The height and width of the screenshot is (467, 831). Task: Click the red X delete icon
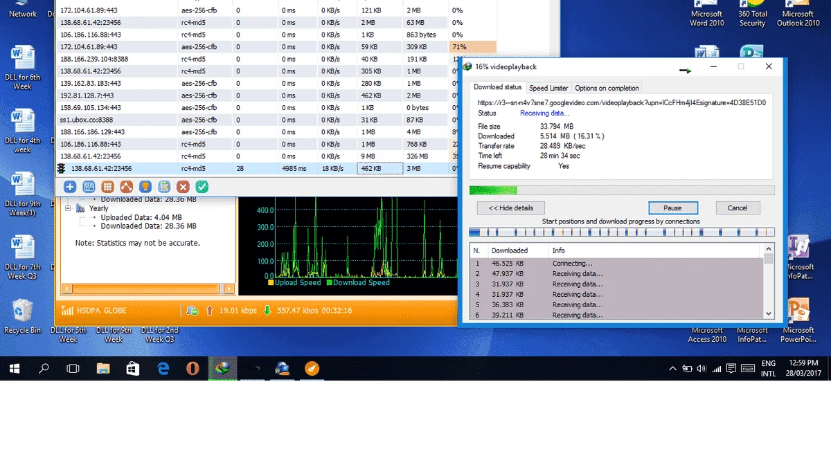[x=183, y=187]
